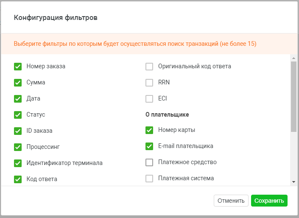This screenshot has width=299, height=218.
Task: Enable the ECI filter checkbox
Action: tap(149, 99)
